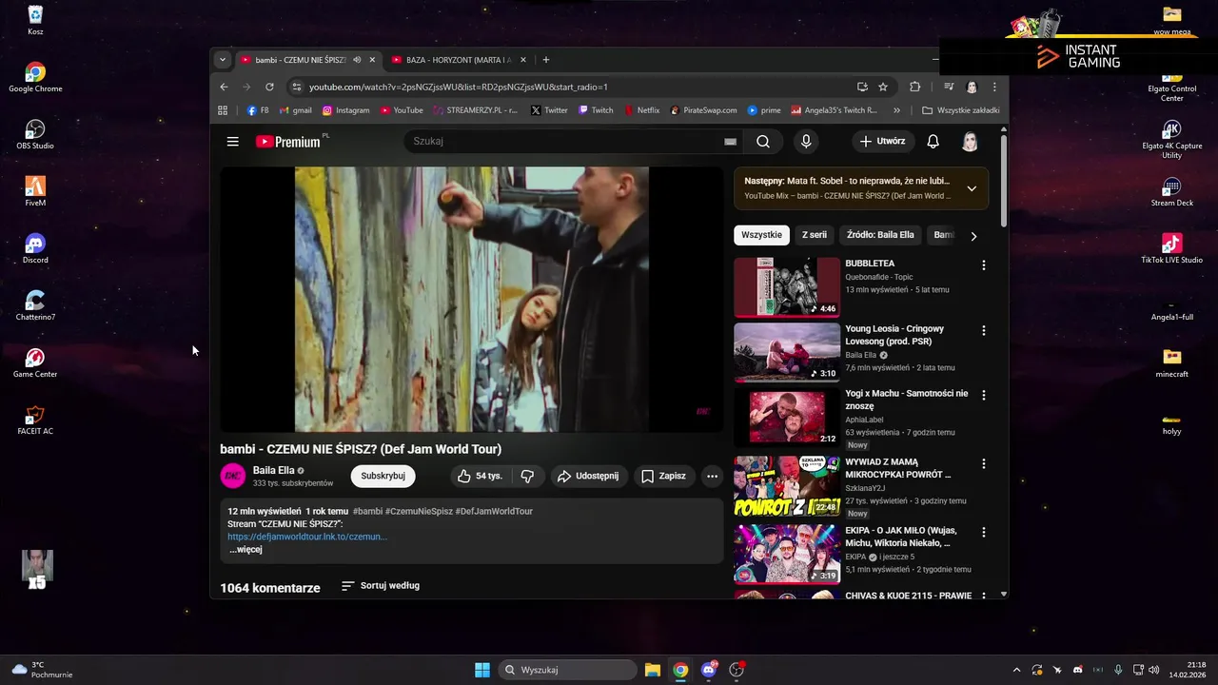Start voice search with the microphone icon
This screenshot has height=685, width=1218.
(806, 142)
